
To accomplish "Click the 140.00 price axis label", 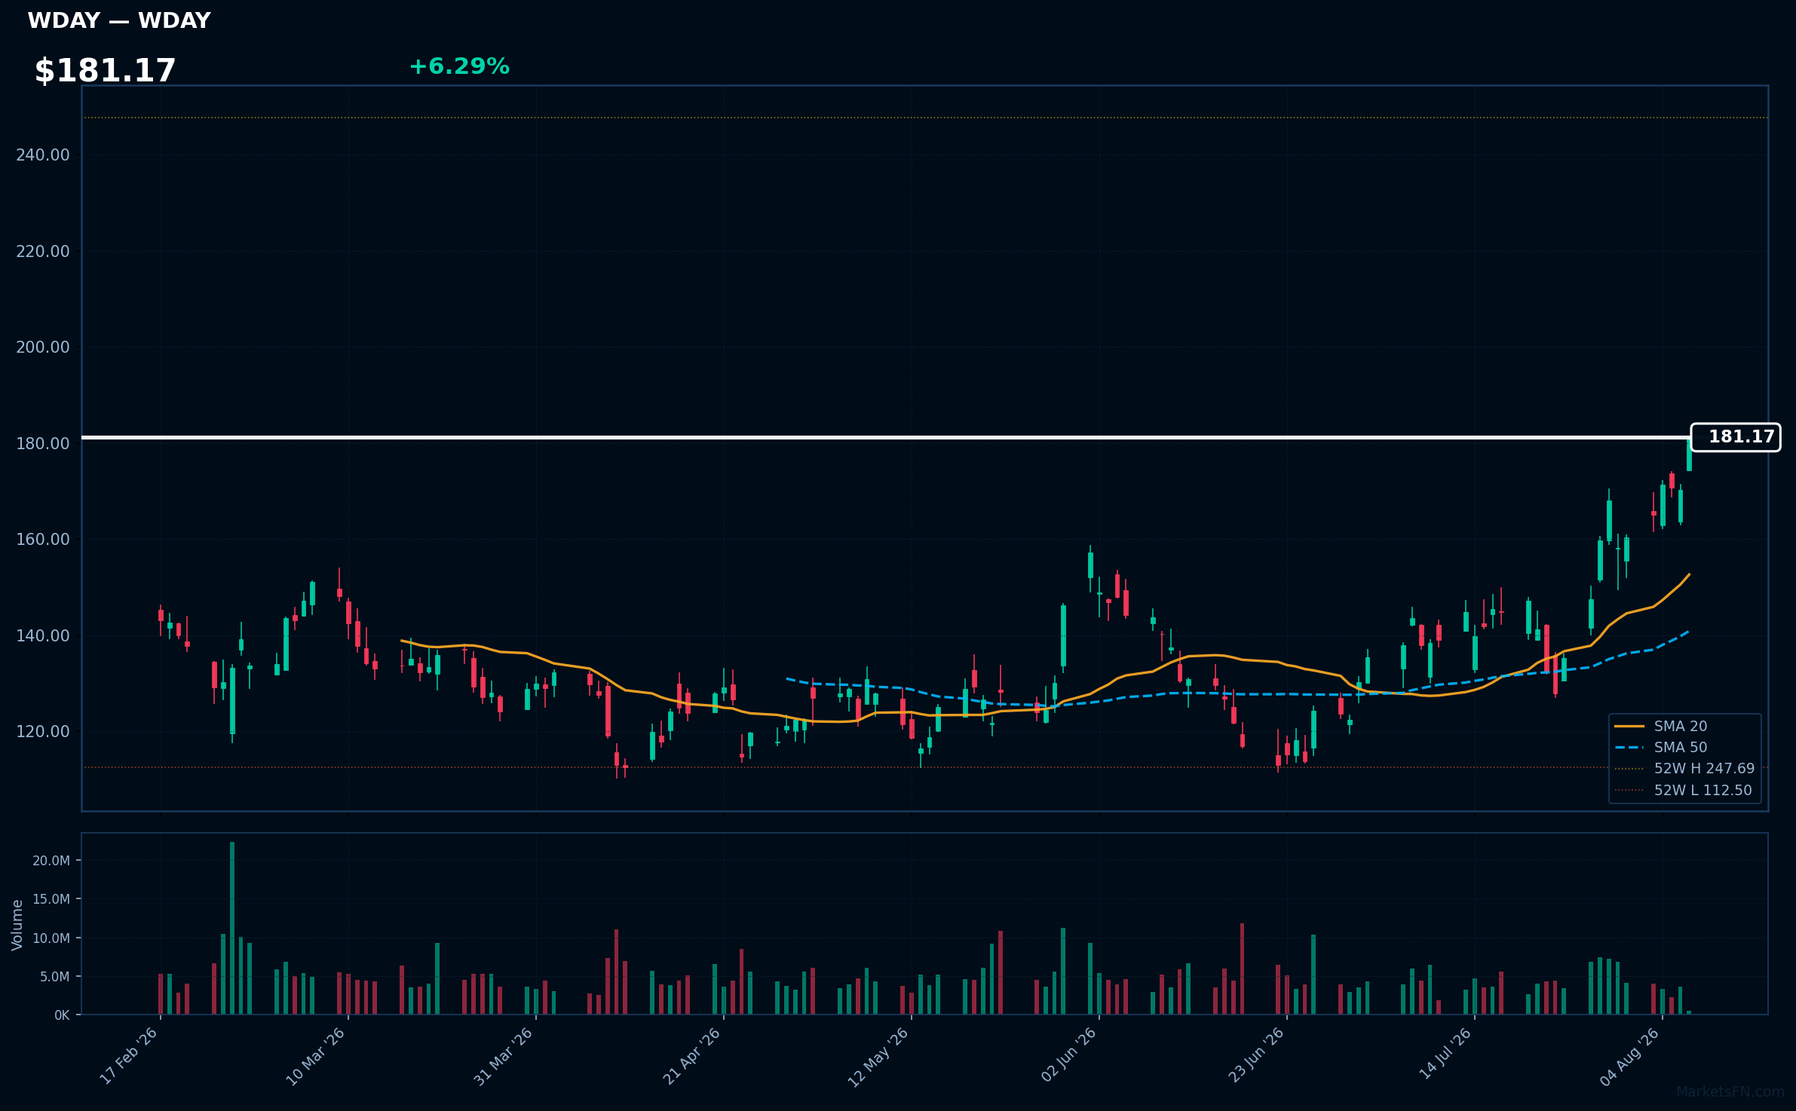I will pyautogui.click(x=43, y=635).
